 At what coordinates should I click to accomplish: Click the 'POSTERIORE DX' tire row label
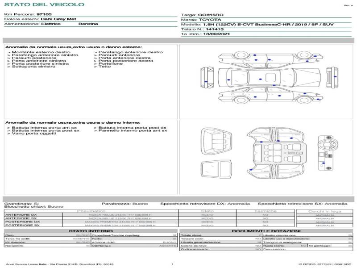(x=23, y=222)
